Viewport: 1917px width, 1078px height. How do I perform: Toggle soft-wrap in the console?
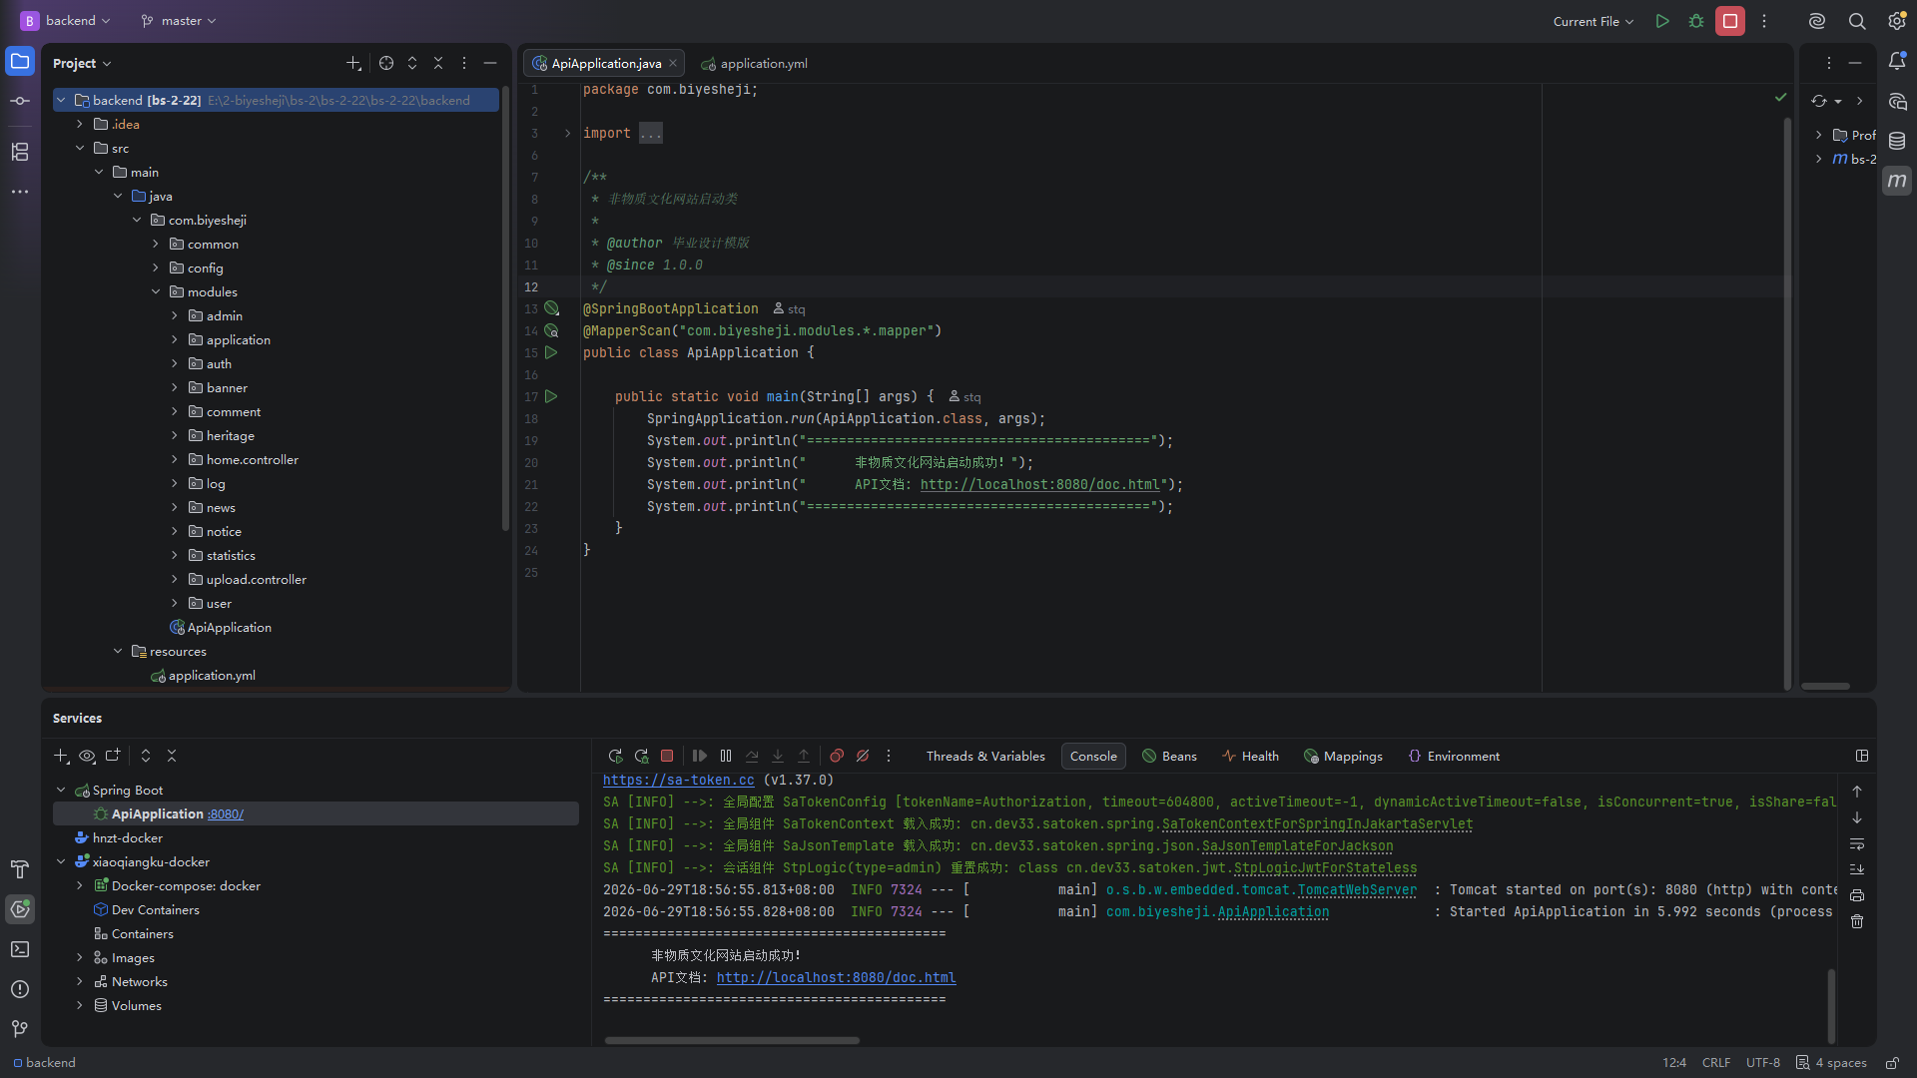point(1857,843)
